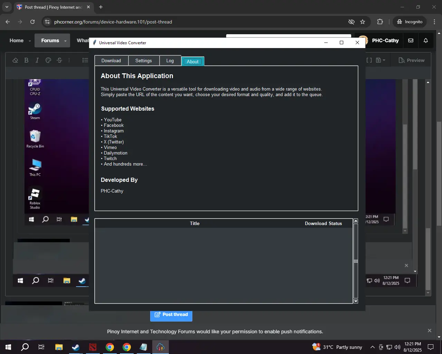View site information for phcorner.org
Screen dimensions: 442x354
(47, 22)
